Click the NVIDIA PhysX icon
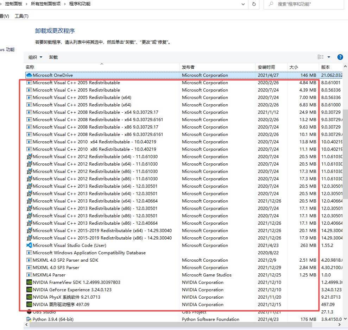348x330 pixels. (29, 297)
